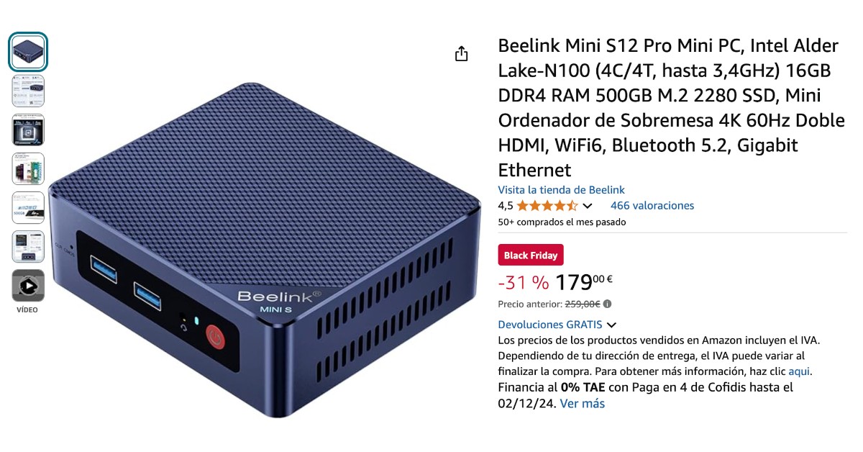Viewport: 863px width, 452px height.
Task: Open the info icon beside Precio anterior
Action: [x=608, y=304]
